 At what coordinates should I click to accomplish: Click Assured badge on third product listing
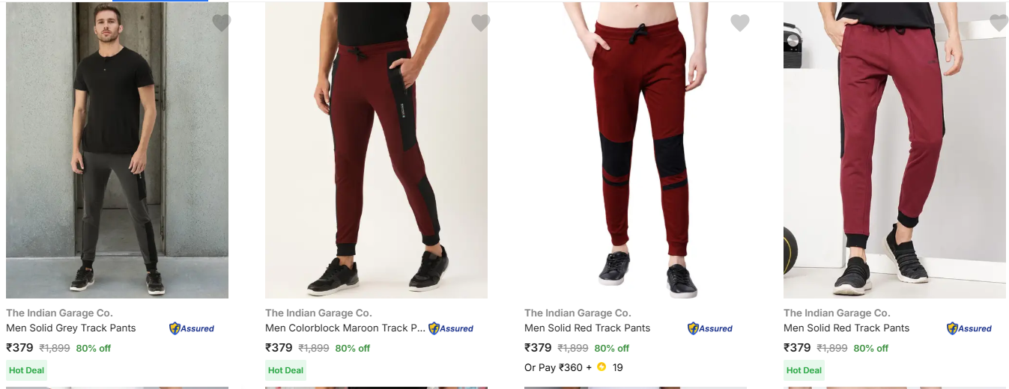coord(710,328)
